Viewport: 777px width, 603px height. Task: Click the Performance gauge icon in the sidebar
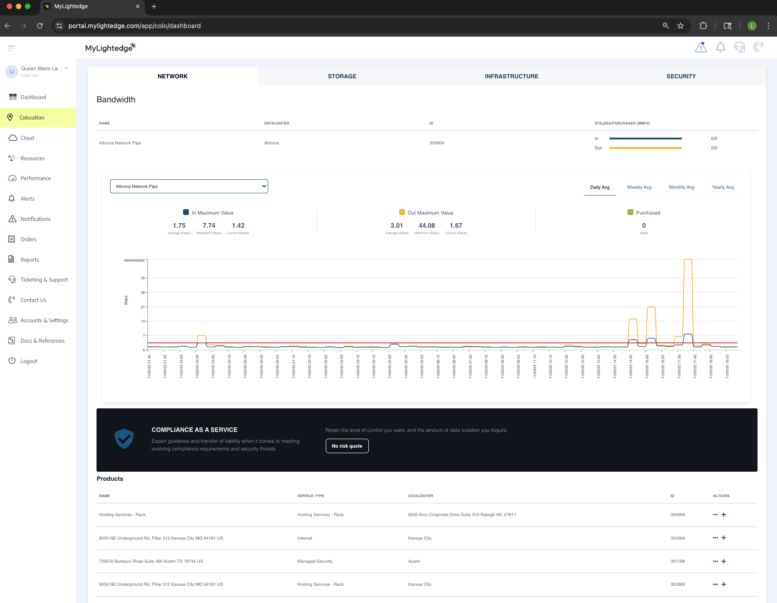coord(13,178)
